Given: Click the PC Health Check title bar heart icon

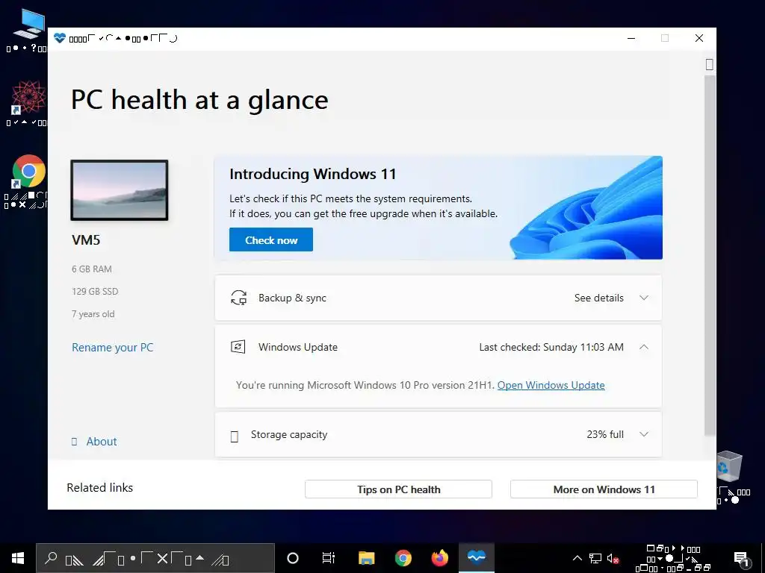Looking at the screenshot, I should (x=60, y=38).
